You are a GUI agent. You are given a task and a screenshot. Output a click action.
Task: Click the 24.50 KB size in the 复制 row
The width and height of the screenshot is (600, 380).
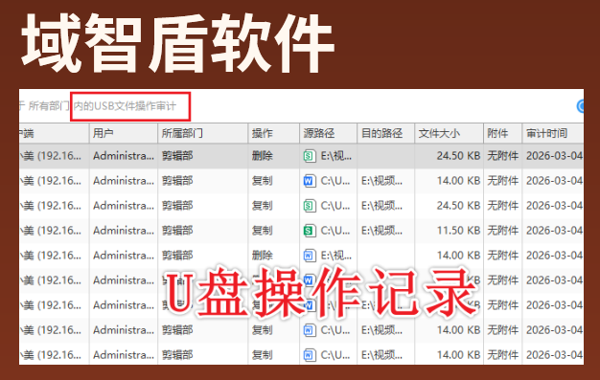click(x=458, y=206)
